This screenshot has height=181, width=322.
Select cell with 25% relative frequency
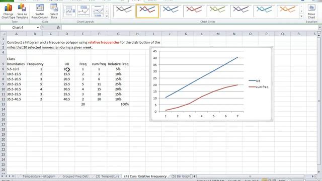point(118,84)
